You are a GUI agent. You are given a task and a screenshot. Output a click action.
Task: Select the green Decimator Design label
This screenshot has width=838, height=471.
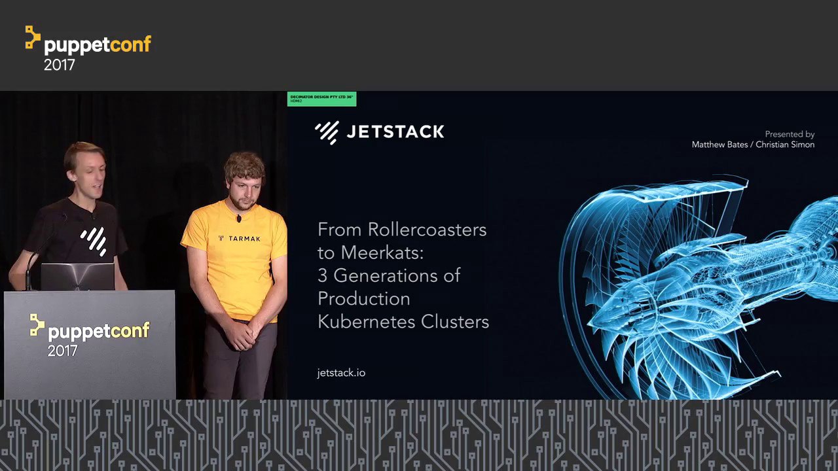coord(321,99)
